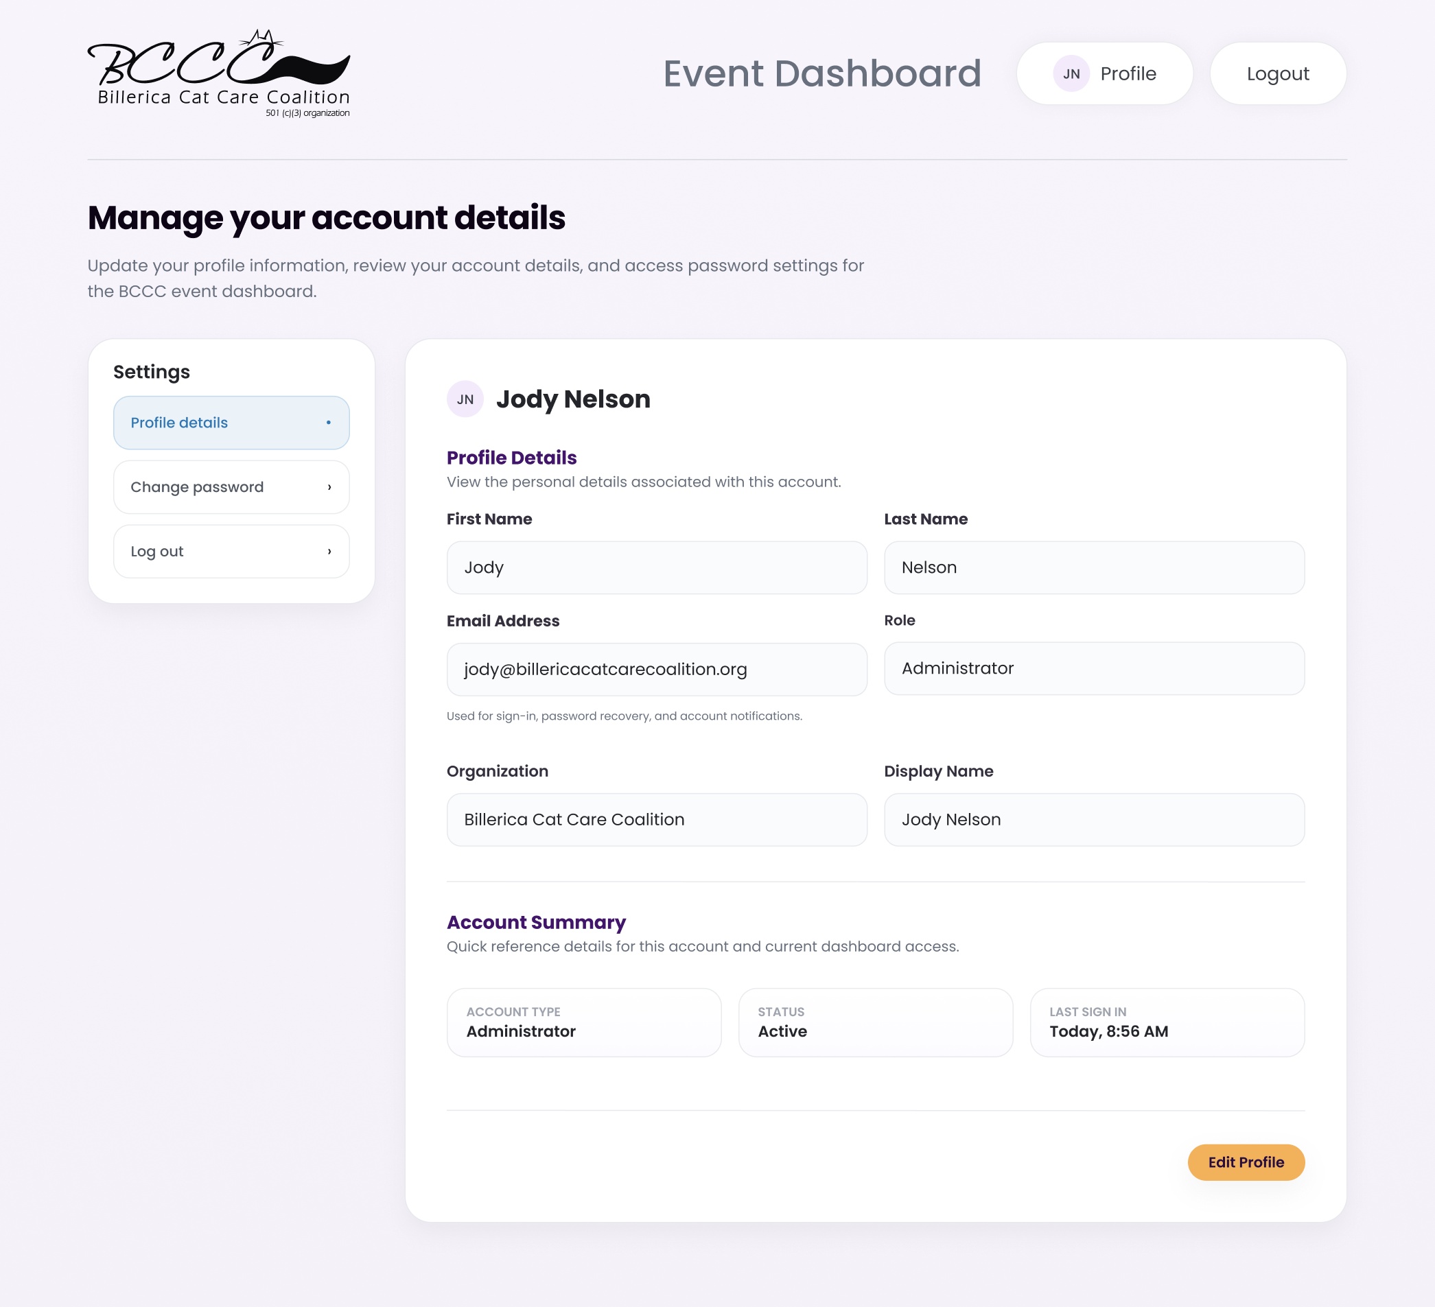
Task: Click JN avatar beside Jody Nelson
Action: pos(465,399)
